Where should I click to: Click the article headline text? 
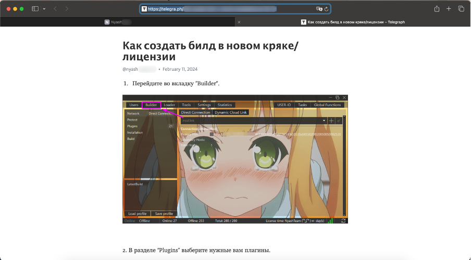(x=210, y=50)
